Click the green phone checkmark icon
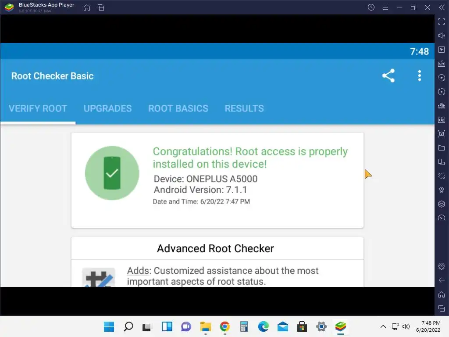 (x=112, y=173)
